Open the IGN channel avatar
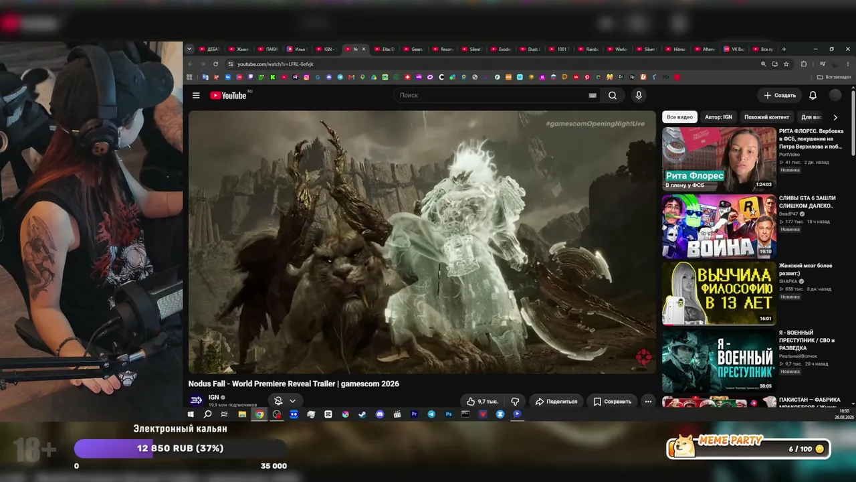The width and height of the screenshot is (856, 482). 197,400
